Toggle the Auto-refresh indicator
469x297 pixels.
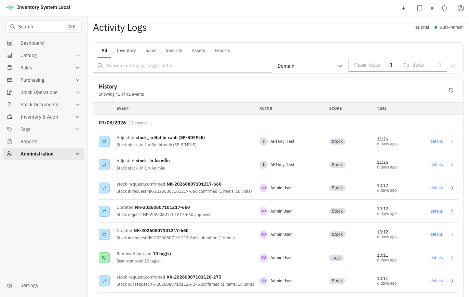(449, 27)
